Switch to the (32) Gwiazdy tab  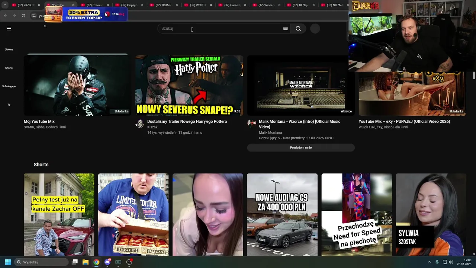pos(232,5)
